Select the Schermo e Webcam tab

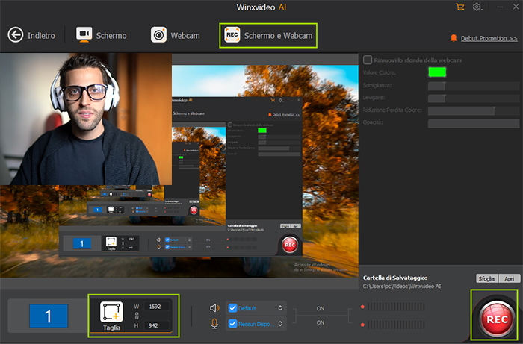pos(267,35)
